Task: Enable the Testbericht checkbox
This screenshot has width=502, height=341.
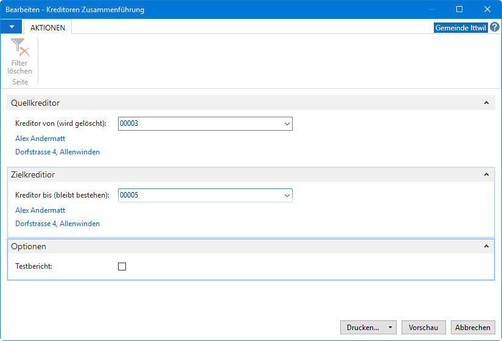Action: (x=122, y=266)
